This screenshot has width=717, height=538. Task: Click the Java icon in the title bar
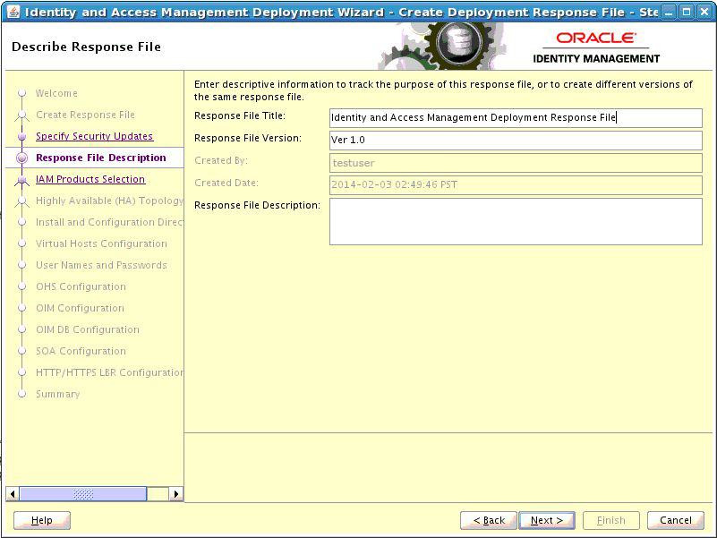(x=13, y=12)
